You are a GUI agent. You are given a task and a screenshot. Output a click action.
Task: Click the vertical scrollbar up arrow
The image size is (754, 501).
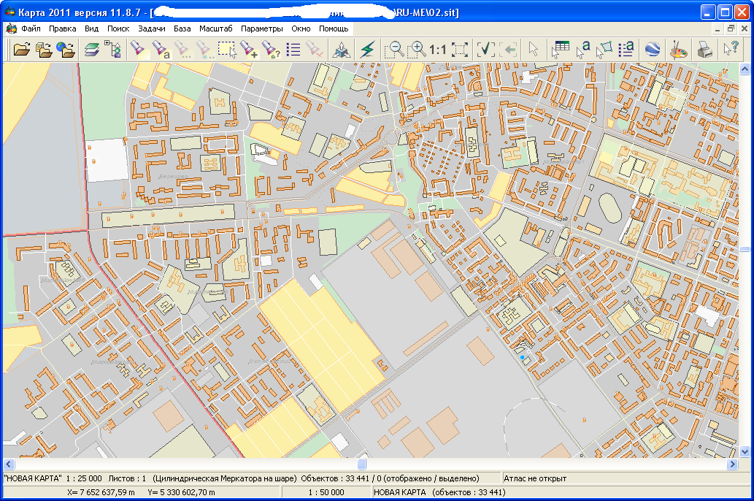745,69
